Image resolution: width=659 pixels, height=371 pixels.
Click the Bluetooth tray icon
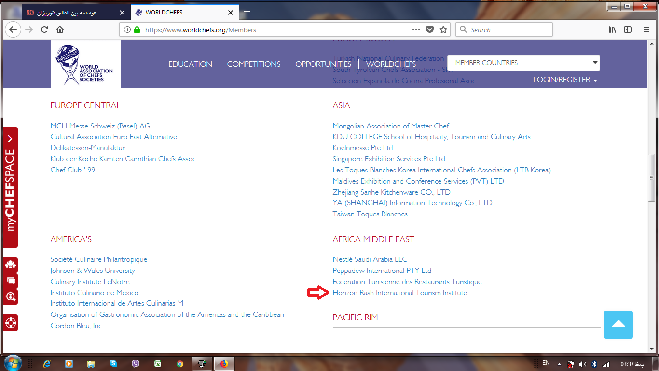(594, 364)
